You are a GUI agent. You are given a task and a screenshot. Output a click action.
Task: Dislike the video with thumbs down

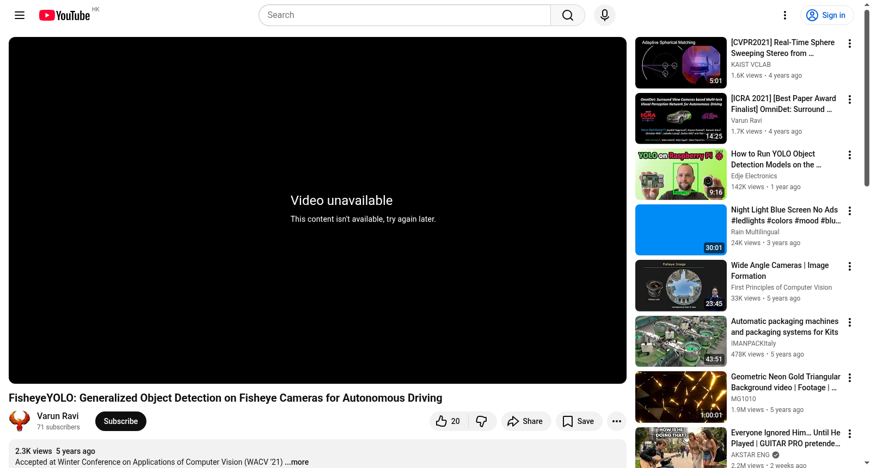coord(482,421)
